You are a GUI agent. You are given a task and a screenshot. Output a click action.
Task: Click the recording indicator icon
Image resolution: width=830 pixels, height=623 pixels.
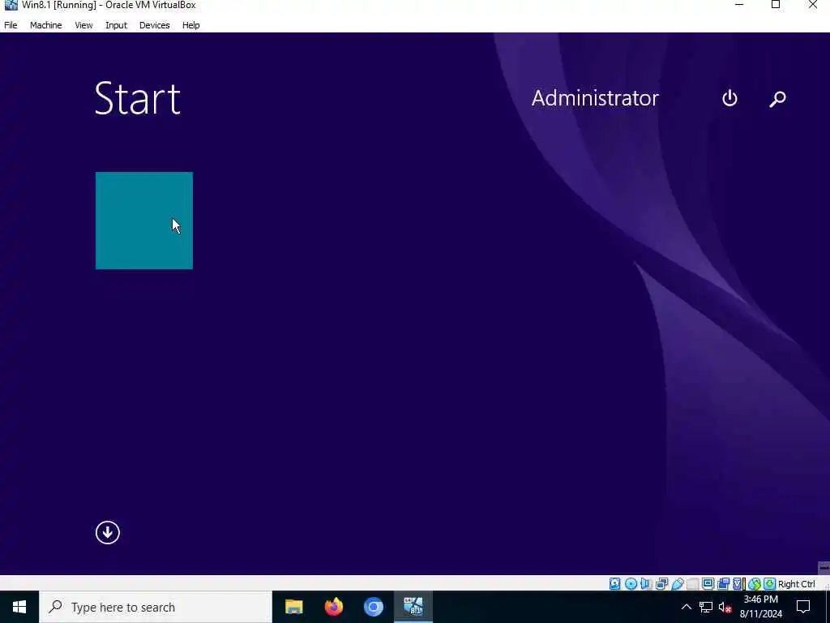[x=723, y=584]
